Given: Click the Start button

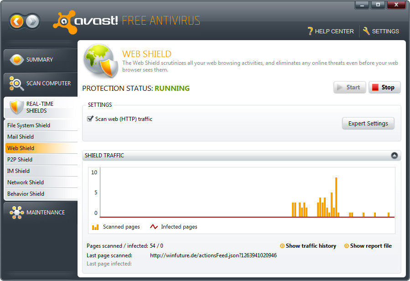Looking at the screenshot, I should [x=350, y=88].
